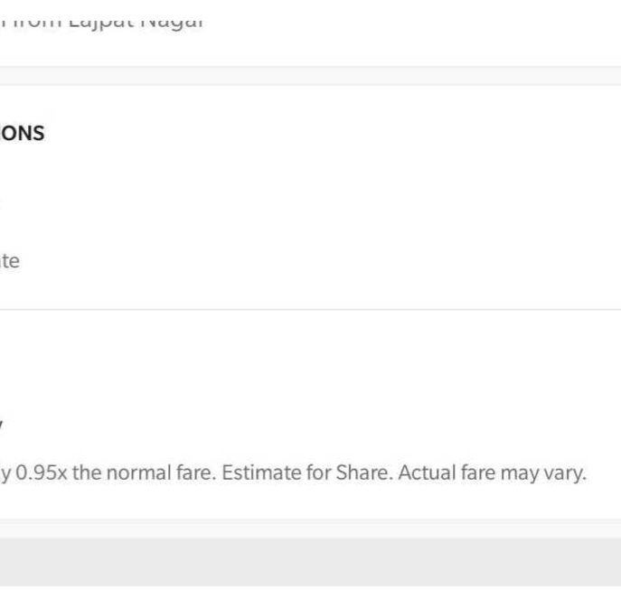This screenshot has width=621, height=608.
Task: Tap the blank space right of the 'te' label
Action: (316, 262)
